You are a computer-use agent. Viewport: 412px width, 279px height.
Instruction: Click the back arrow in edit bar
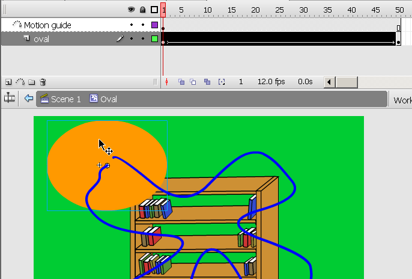tap(29, 99)
